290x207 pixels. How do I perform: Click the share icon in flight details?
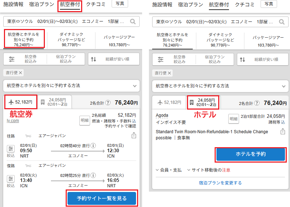134,135
